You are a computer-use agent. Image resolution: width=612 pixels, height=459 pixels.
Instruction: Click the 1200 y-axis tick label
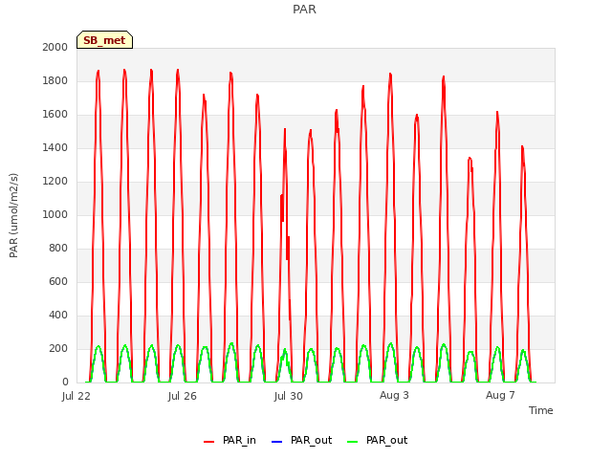click(x=55, y=181)
